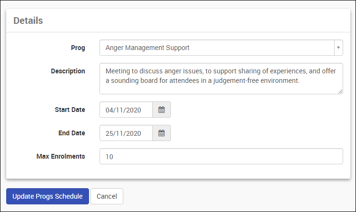Click the 'Start Date' label
Screen dimensions: 356x212
pos(70,110)
